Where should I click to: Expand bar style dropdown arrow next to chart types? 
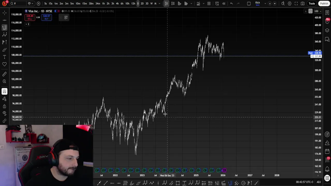pos(192,3)
